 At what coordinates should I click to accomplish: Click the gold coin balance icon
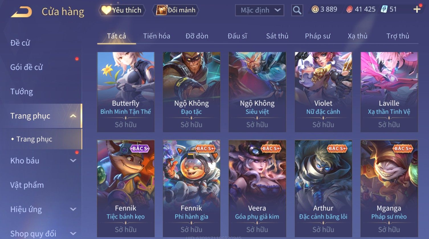(315, 9)
